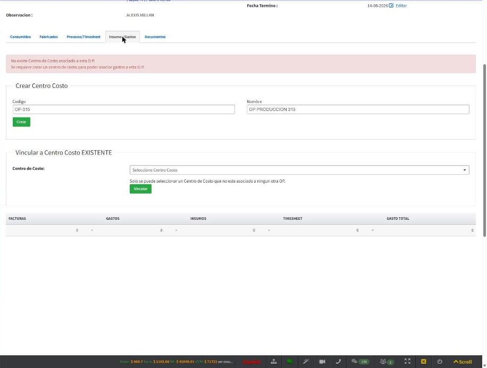Switch to the Consumidos tab
The width and height of the screenshot is (487, 368).
[21, 37]
